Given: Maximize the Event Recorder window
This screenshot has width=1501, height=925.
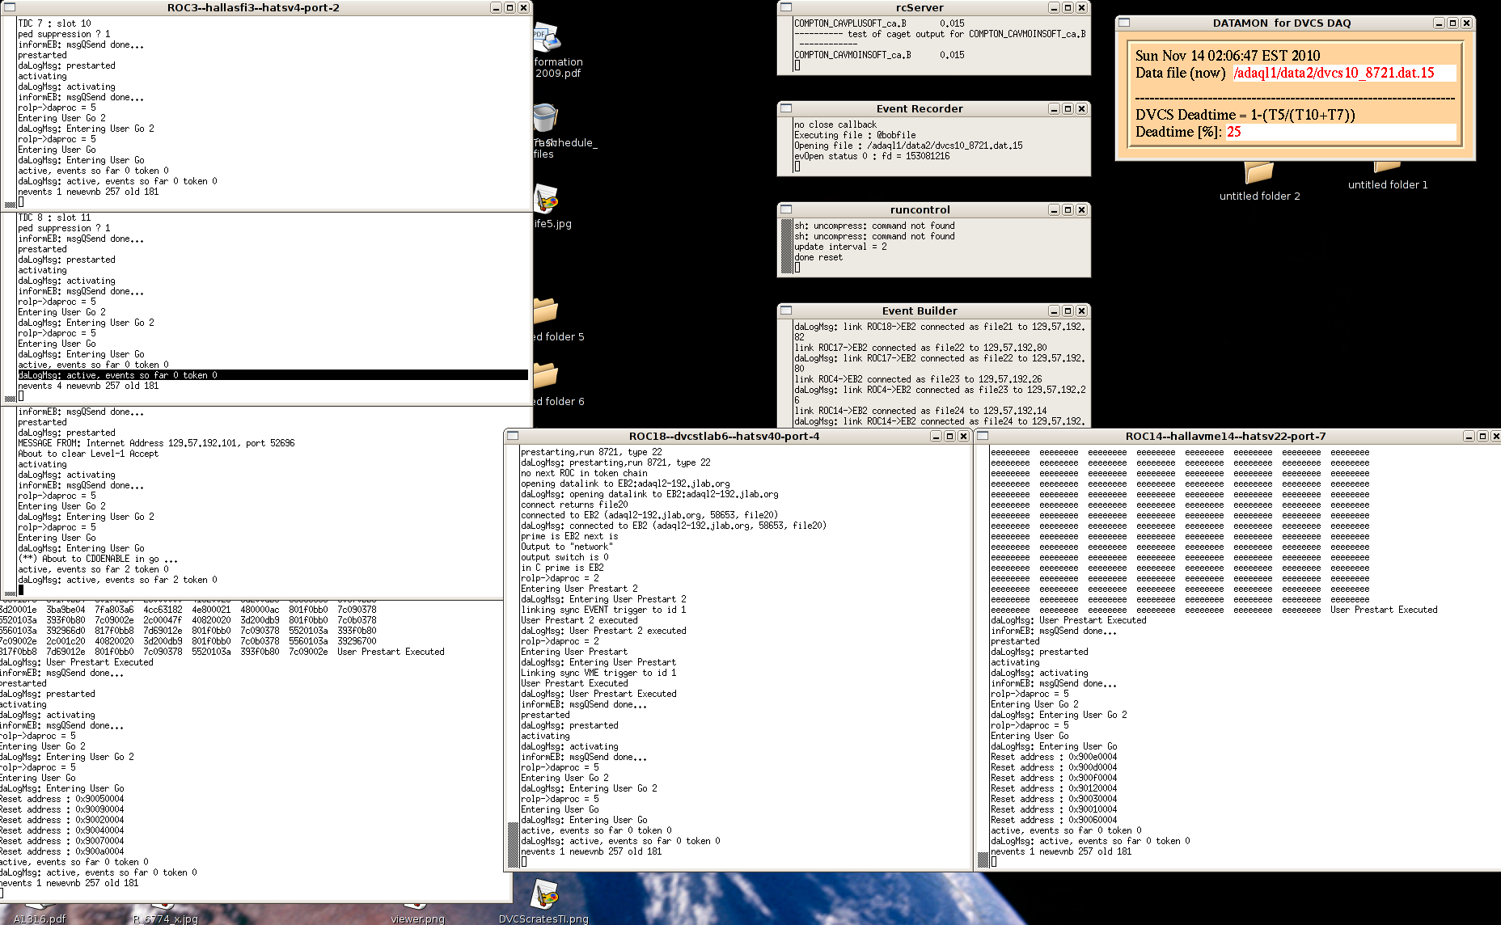Looking at the screenshot, I should coord(1068,108).
